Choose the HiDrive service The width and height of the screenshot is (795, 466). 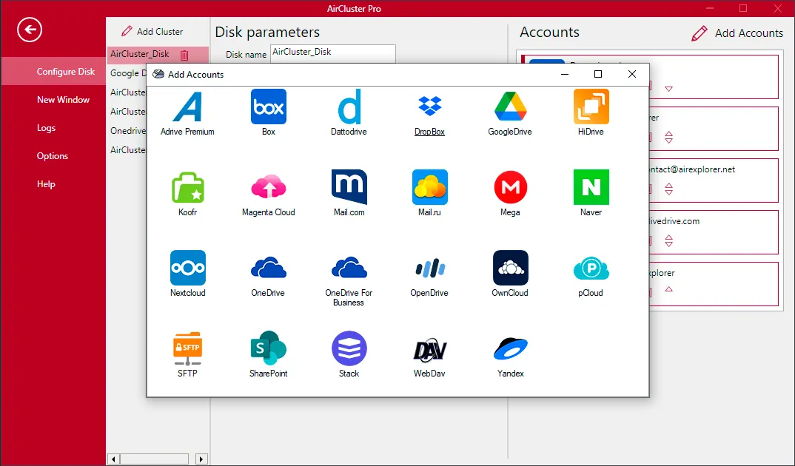pyautogui.click(x=591, y=107)
